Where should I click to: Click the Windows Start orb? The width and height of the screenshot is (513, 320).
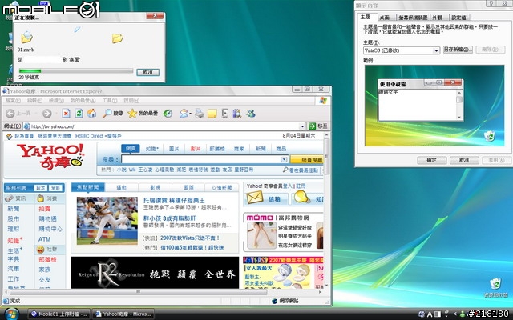coord(11,314)
